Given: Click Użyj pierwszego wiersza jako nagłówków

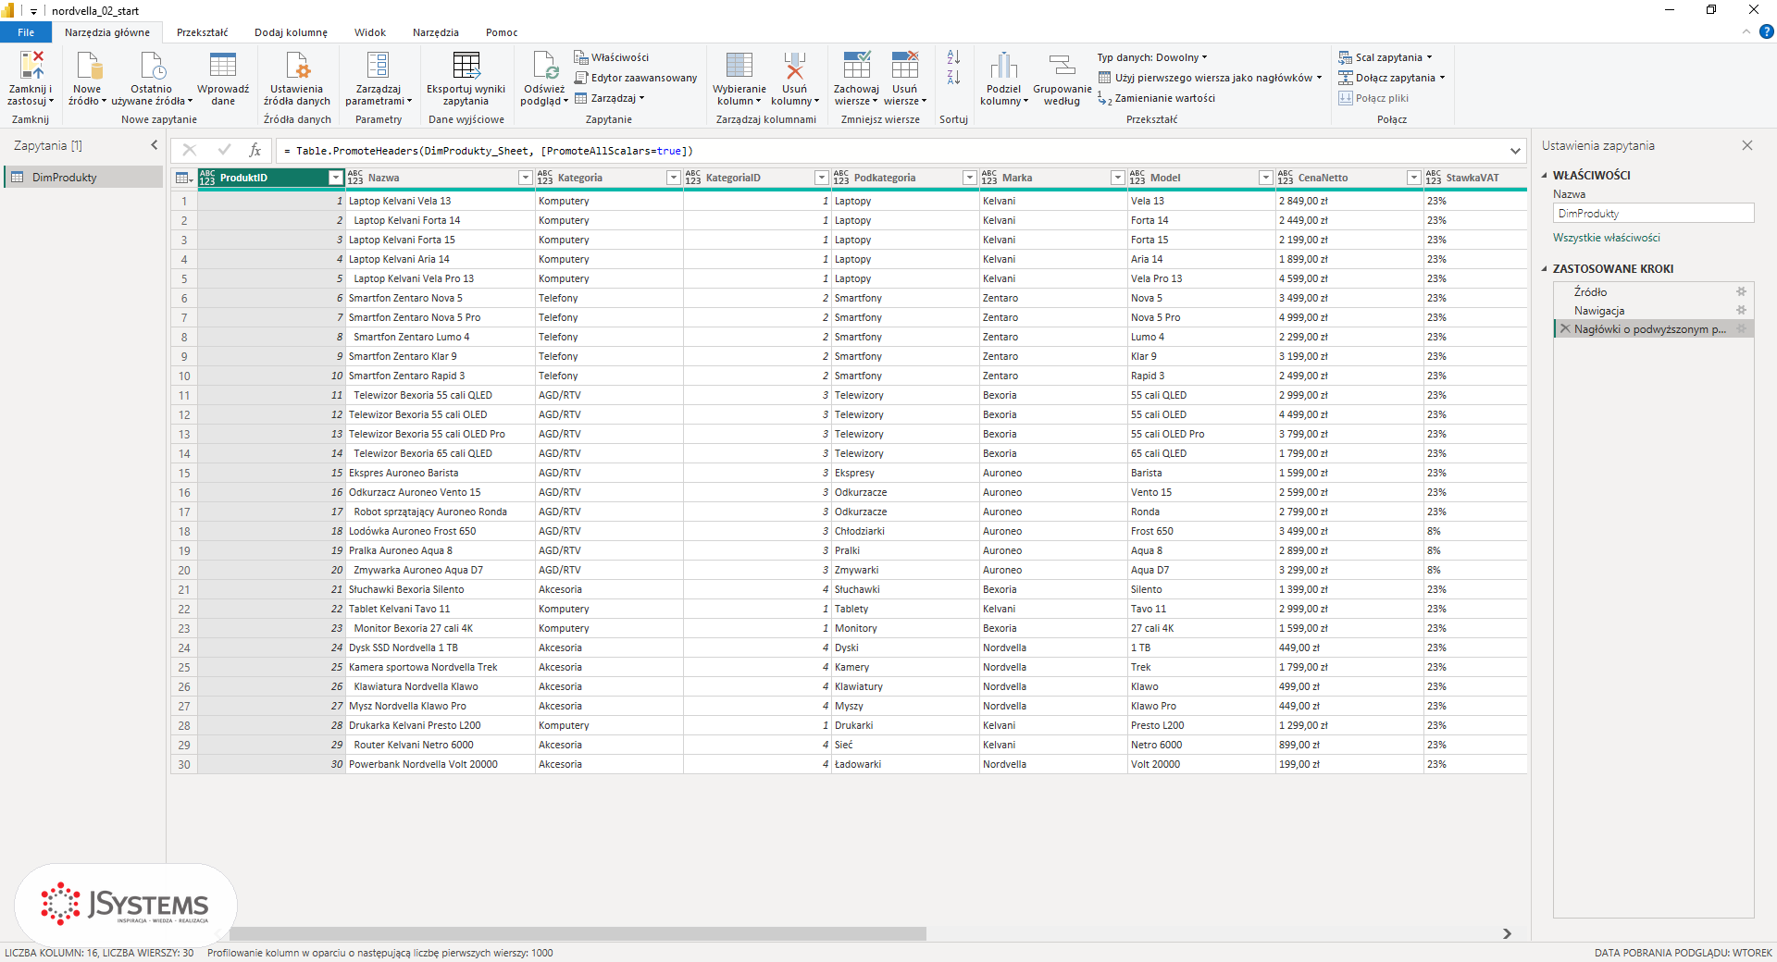Looking at the screenshot, I should pos(1211,78).
